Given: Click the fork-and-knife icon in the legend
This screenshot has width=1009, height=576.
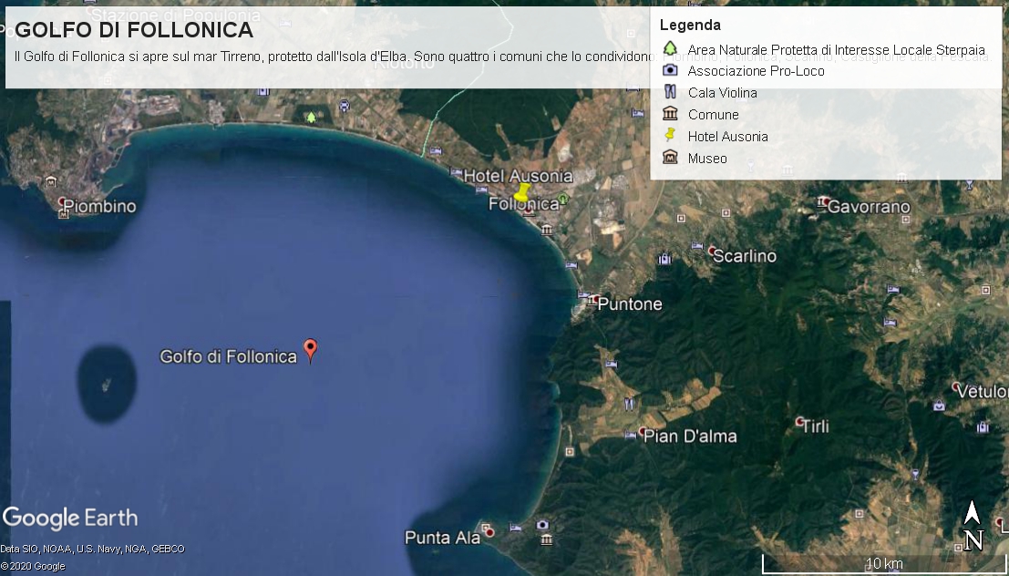Looking at the screenshot, I should tap(671, 91).
